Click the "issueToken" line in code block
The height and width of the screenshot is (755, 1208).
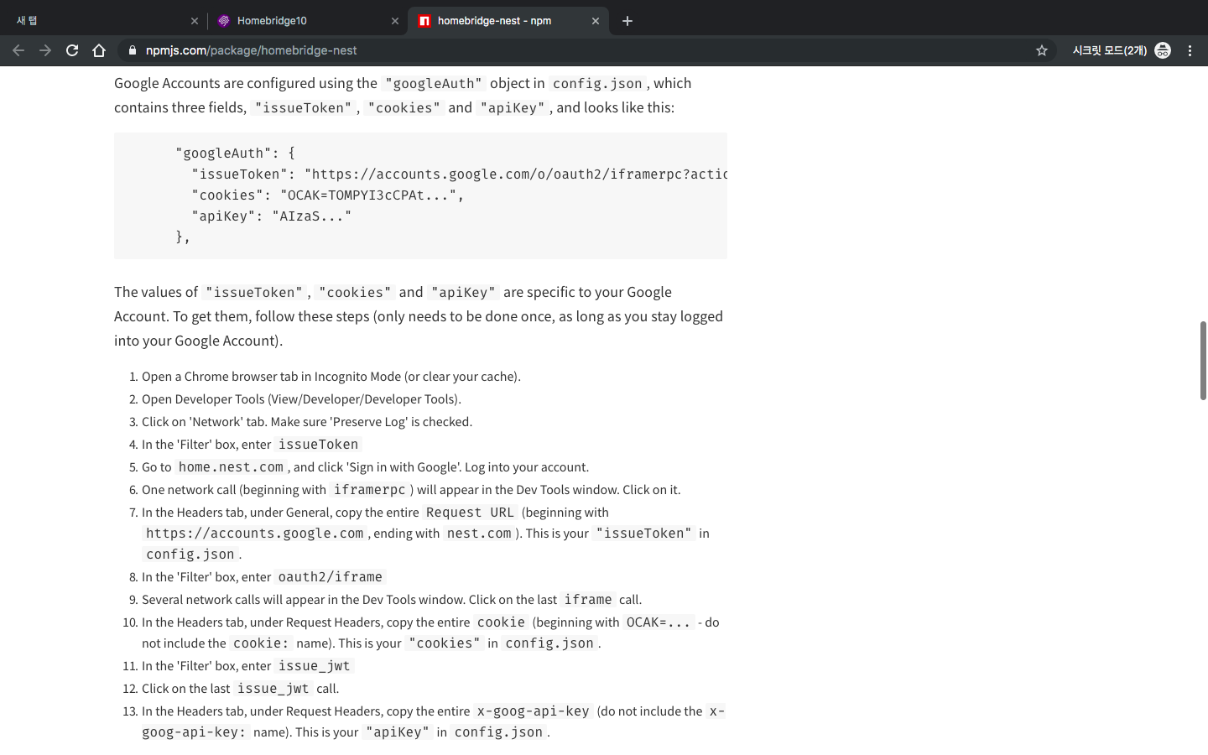tap(459, 174)
